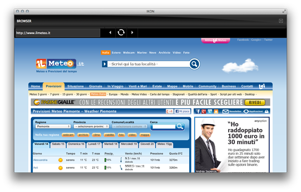Click the wind arrow in Alessandria row
The height and width of the screenshot is (192, 301).
coord(121,160)
